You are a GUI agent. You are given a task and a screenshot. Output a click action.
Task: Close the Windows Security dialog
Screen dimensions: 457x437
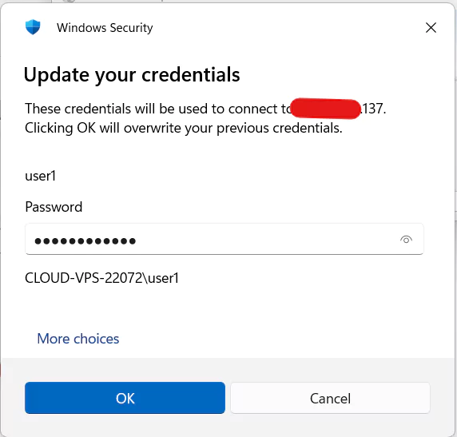431,28
